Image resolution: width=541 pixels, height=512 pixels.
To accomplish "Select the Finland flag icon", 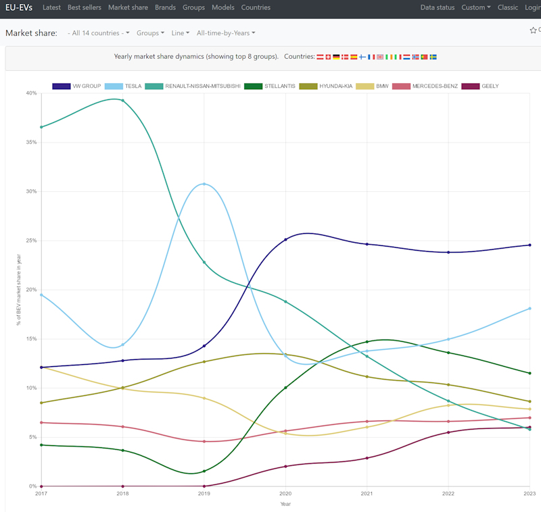I will pos(362,57).
